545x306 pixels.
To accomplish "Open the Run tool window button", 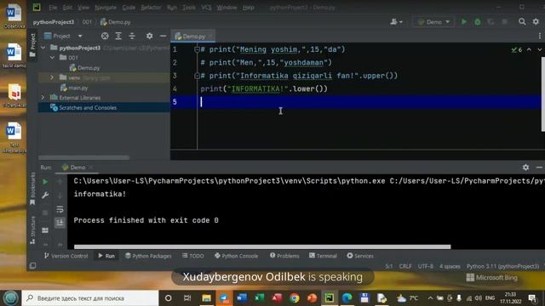I will [106, 256].
